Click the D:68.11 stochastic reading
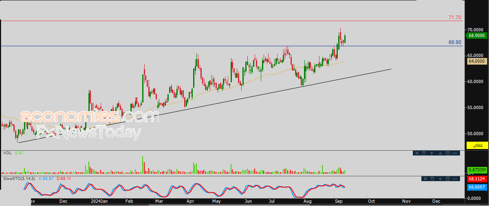The height and width of the screenshot is (206, 489). click(x=64, y=178)
